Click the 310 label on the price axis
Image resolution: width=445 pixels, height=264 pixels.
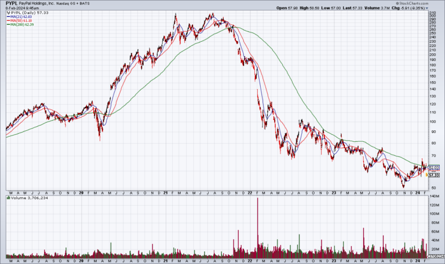[x=432, y=13]
